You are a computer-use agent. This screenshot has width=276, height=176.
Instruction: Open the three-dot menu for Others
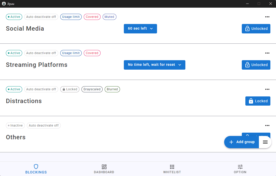pos(267,125)
